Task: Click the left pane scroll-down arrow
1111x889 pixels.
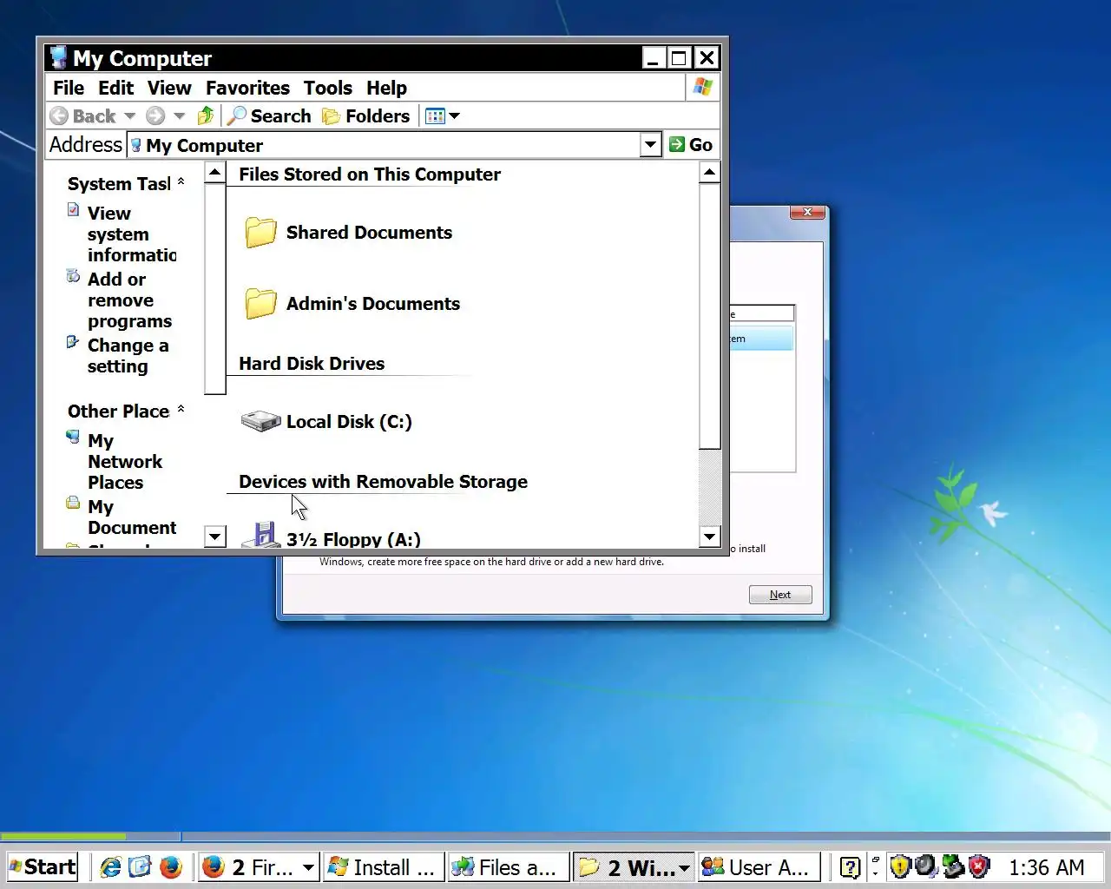Action: point(215,537)
